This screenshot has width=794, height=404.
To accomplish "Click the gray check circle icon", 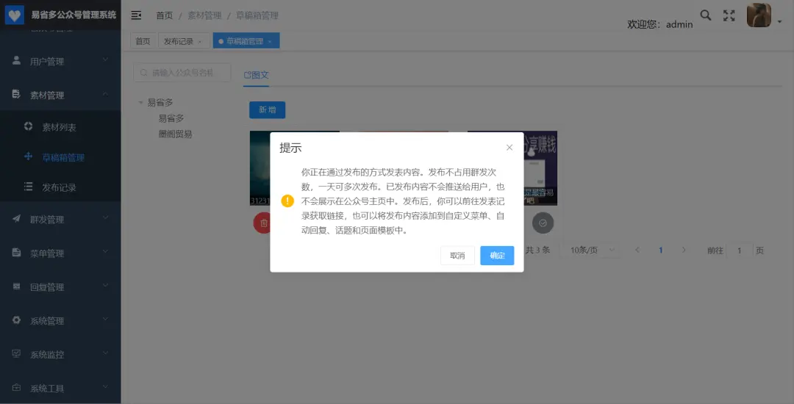I will 543,223.
